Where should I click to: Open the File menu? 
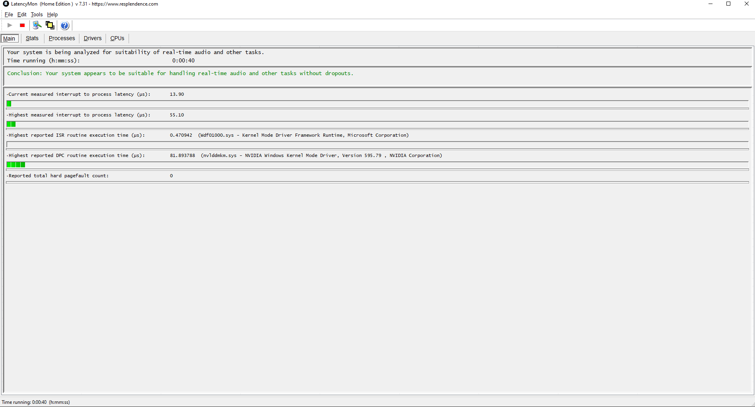9,15
